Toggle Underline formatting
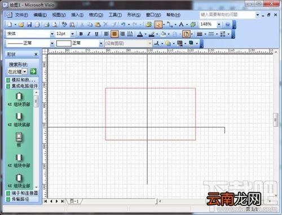Image resolution: width=282 pixels, height=215 pixels. (96, 34)
